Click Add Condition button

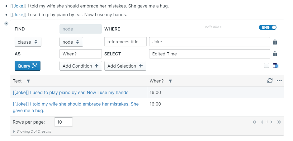click(81, 66)
